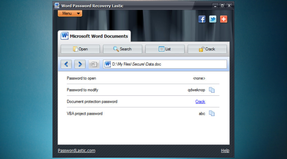The image size is (287, 159).
Task: Go to previous document arrow
Action: pyautogui.click(x=66, y=64)
